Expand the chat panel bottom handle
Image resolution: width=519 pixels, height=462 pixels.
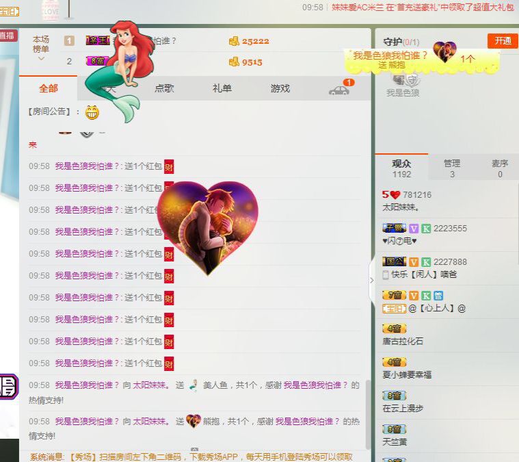tap(195, 450)
